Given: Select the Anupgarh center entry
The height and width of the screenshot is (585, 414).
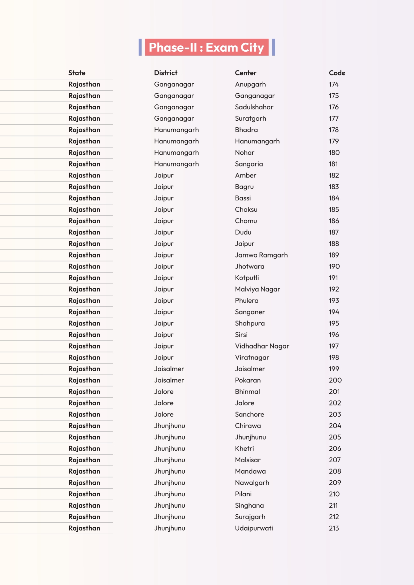Looking at the screenshot, I should click(250, 84).
